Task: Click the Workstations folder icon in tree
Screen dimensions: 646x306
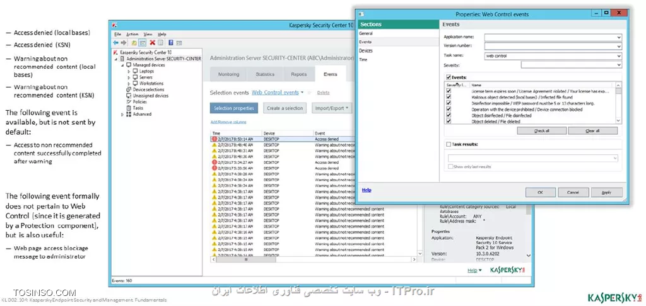Action: (136, 84)
